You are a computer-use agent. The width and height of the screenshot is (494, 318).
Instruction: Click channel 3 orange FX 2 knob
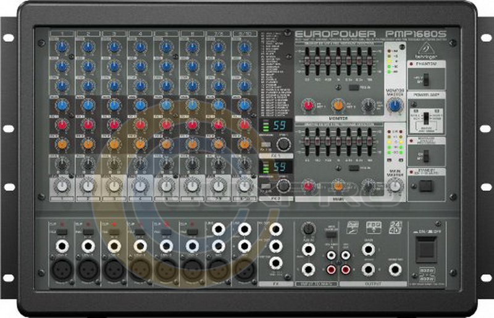click(114, 144)
